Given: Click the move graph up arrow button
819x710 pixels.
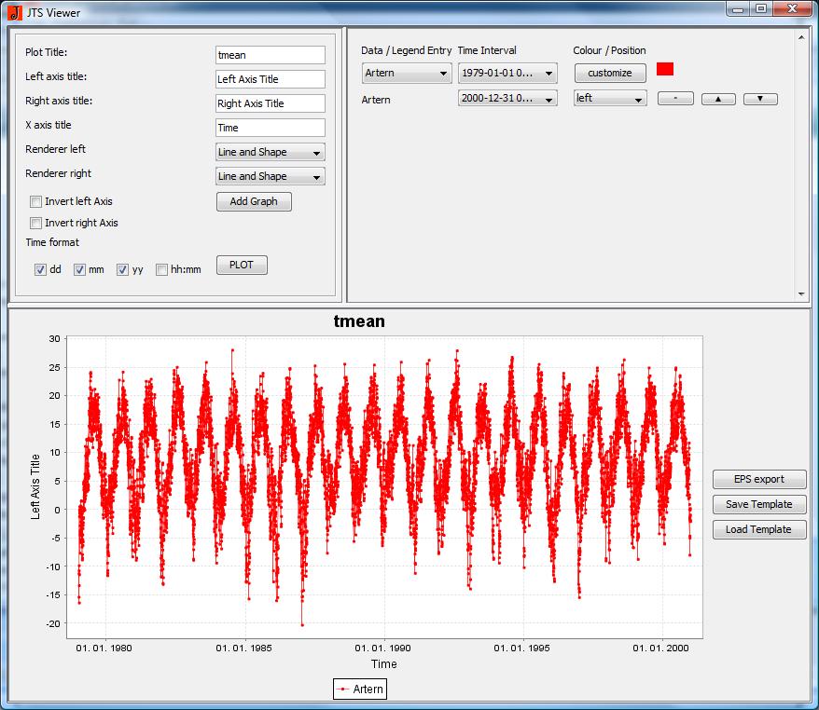Looking at the screenshot, I should (717, 99).
